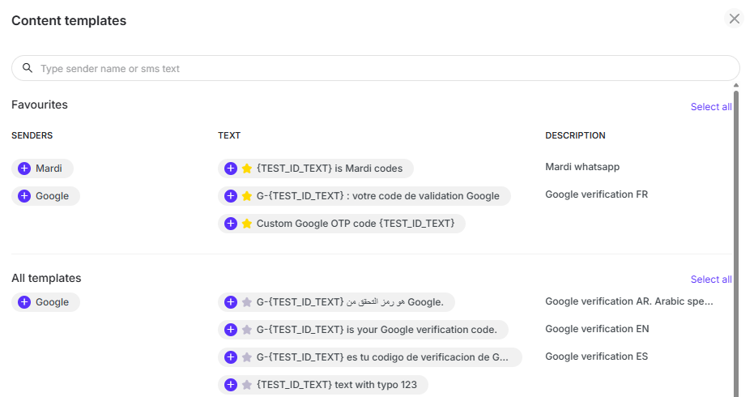Screen dimensions: 754x397
Task: Unfavourite the Mardi codes template star
Action: pos(247,169)
